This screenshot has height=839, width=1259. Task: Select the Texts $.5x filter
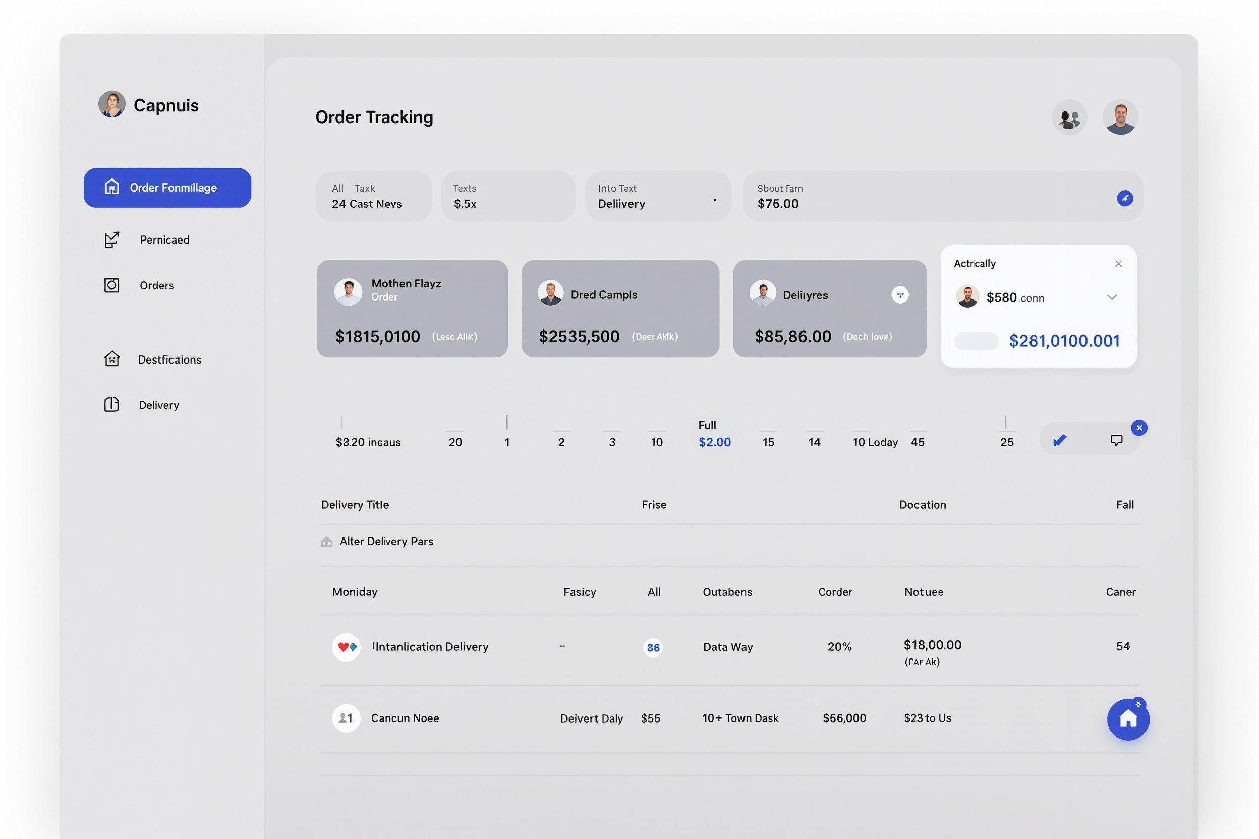[x=508, y=196]
